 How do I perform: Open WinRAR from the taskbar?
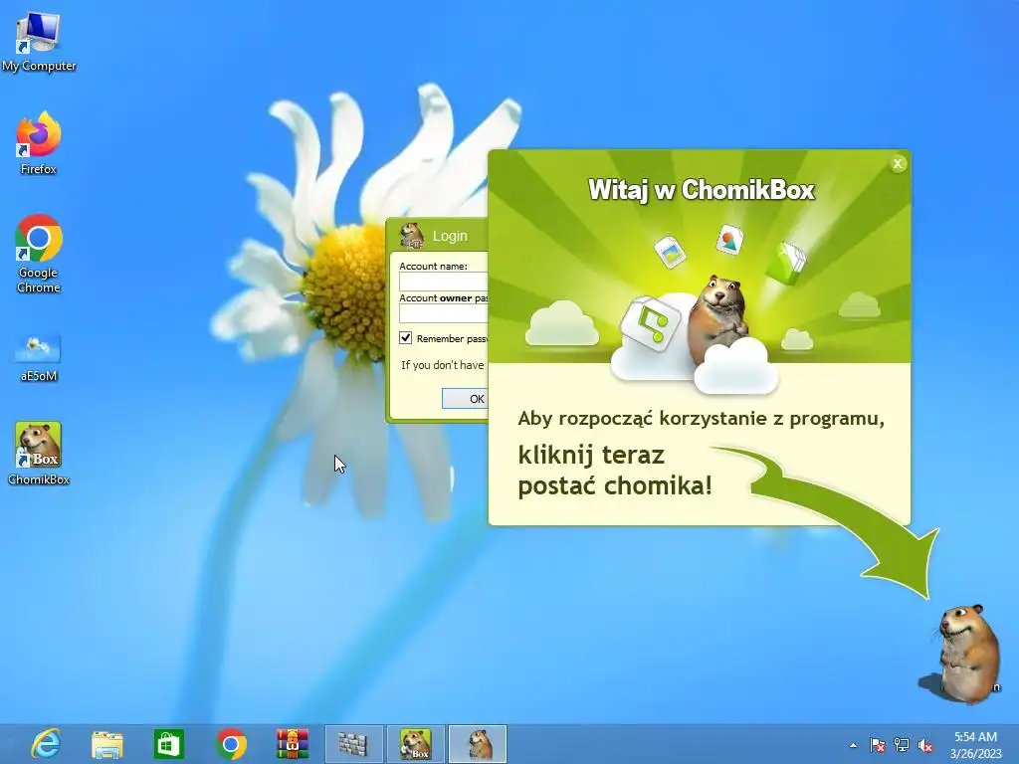[293, 744]
